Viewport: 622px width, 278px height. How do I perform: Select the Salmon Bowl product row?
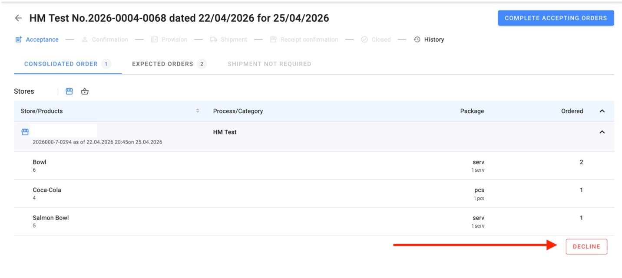click(x=314, y=222)
